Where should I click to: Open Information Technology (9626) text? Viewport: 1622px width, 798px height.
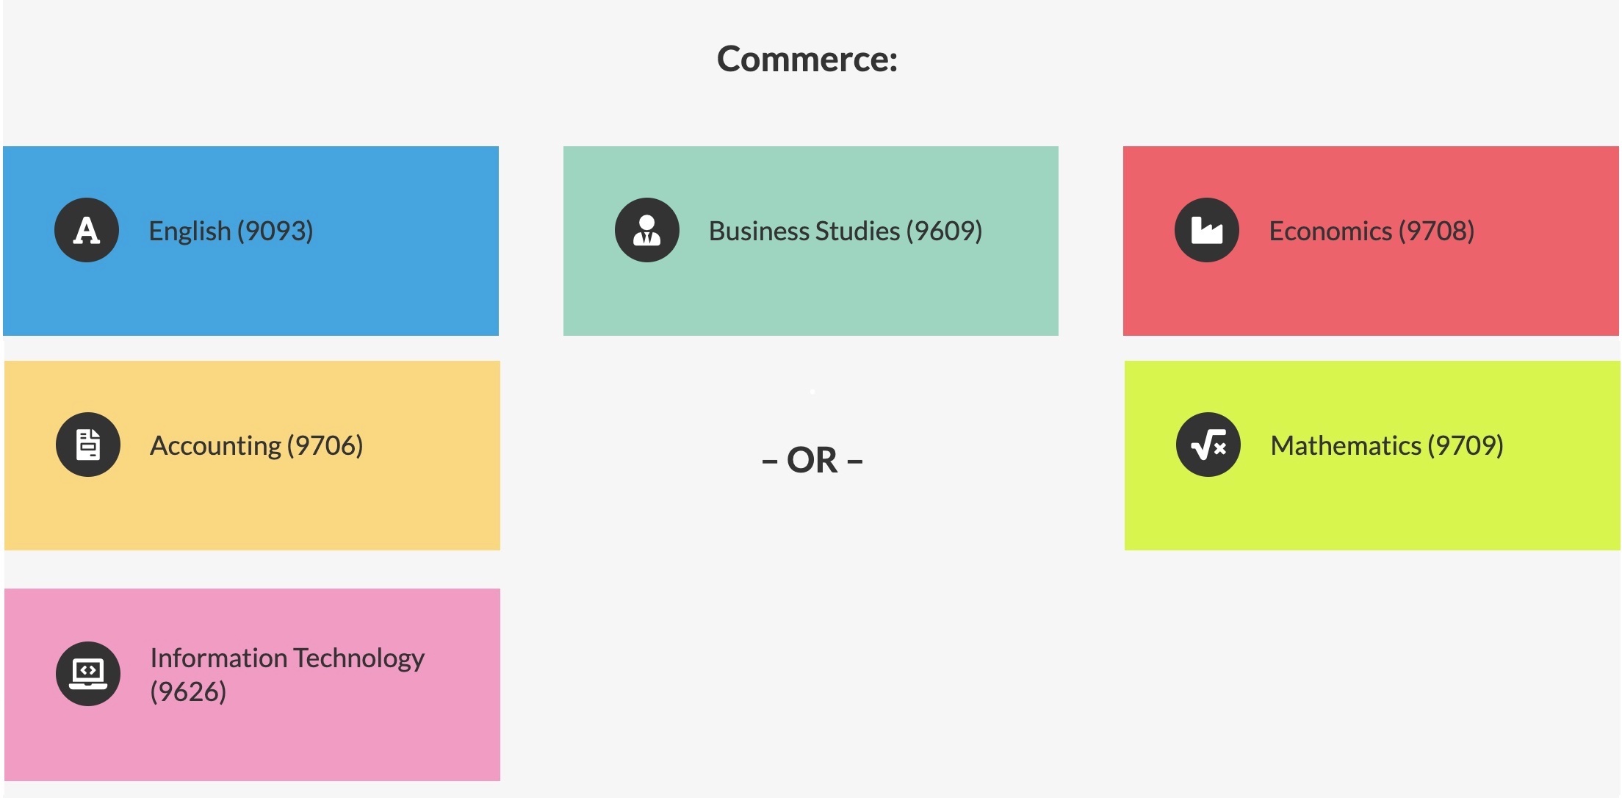point(286,674)
